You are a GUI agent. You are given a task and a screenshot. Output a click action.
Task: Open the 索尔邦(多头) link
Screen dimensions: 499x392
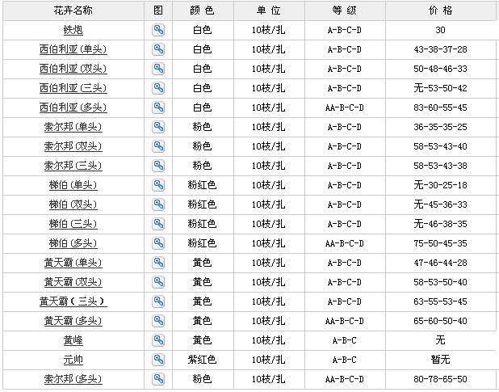point(73,379)
